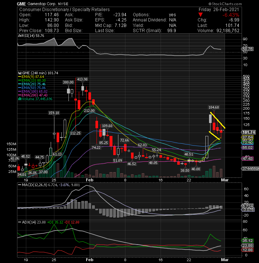The width and height of the screenshot is (259, 263).
Task: Click the candlestick icon beside GME (240 min)
Action: pos(20,73)
